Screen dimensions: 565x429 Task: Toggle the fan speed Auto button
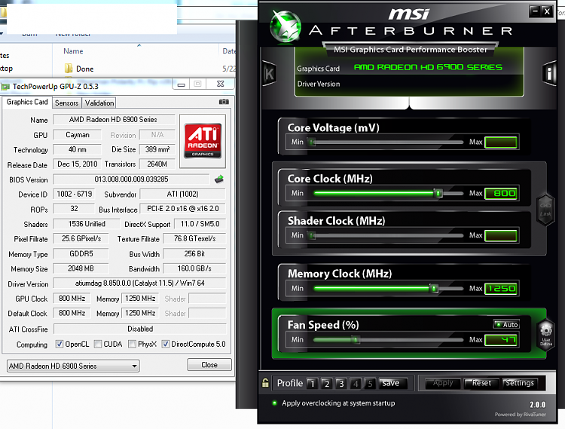(506, 324)
